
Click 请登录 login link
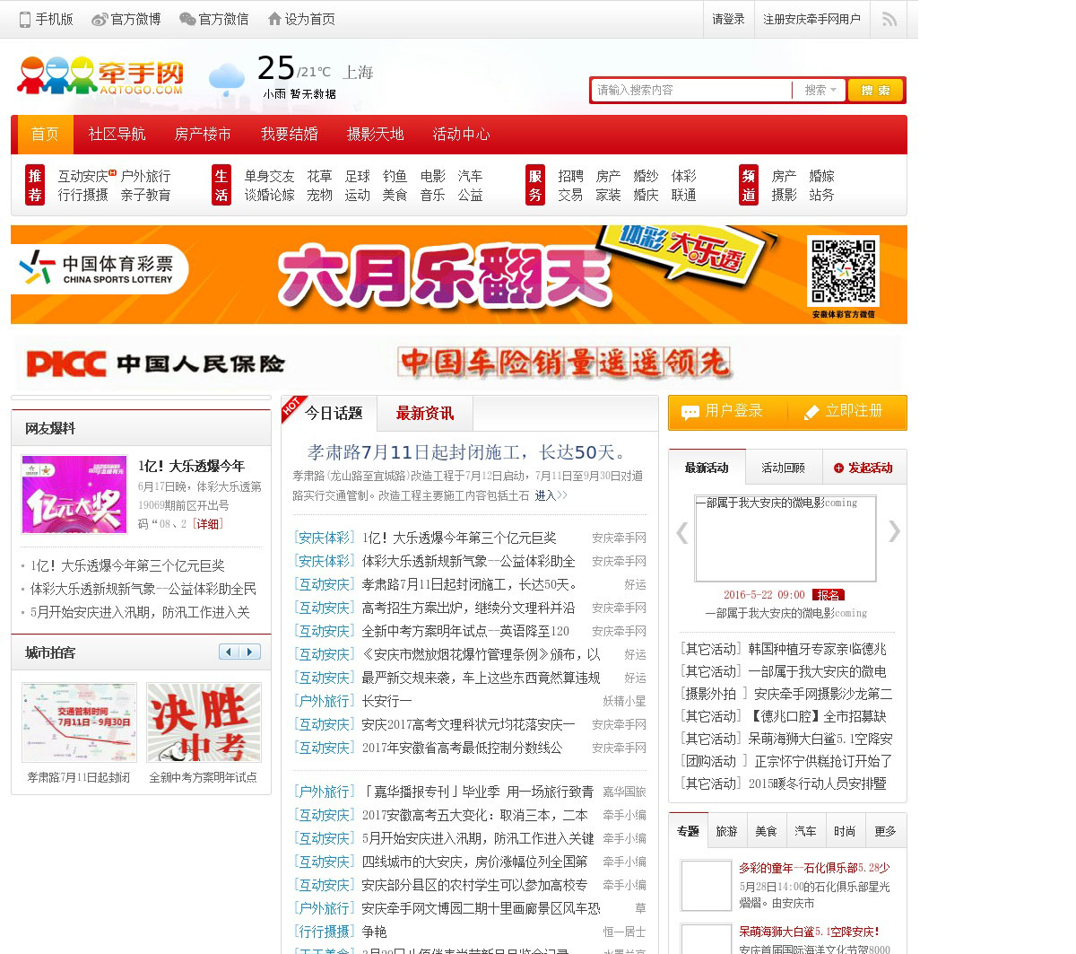coord(728,19)
